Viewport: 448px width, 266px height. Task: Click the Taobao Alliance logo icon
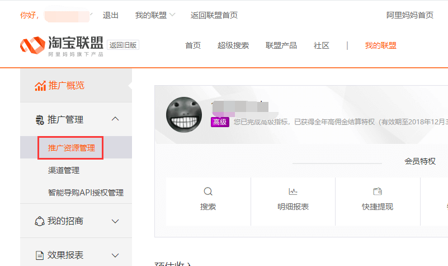click(32, 46)
